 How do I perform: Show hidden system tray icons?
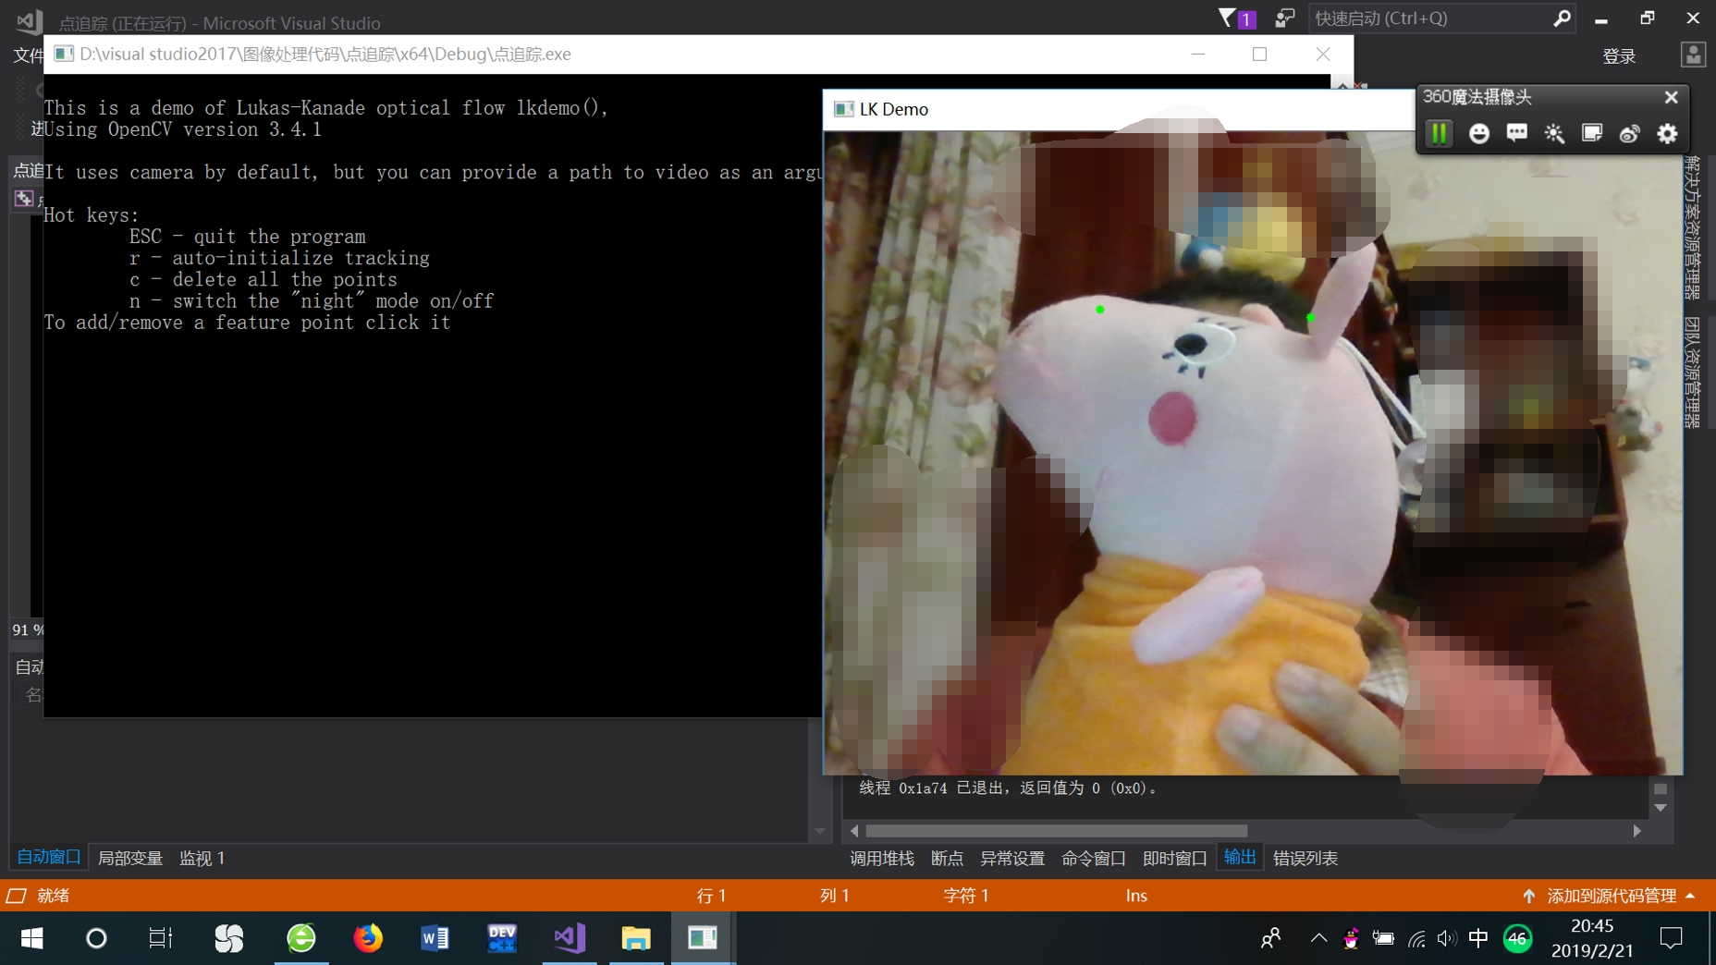pos(1317,939)
